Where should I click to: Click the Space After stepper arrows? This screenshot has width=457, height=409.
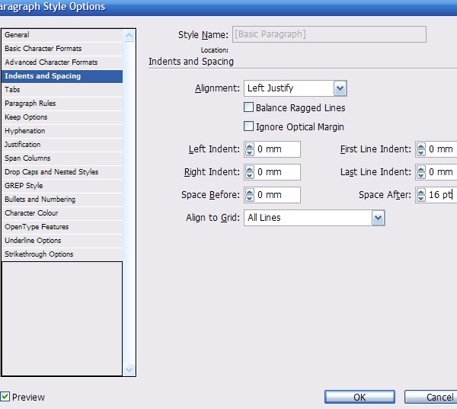tap(420, 195)
